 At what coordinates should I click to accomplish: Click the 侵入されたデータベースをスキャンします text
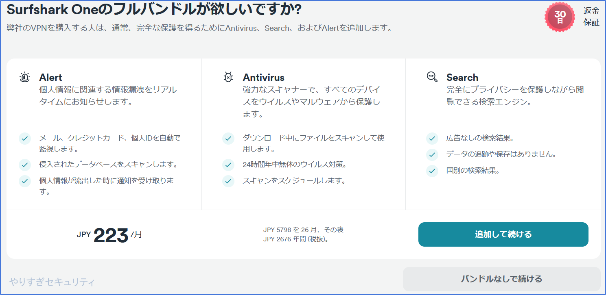pyautogui.click(x=108, y=165)
